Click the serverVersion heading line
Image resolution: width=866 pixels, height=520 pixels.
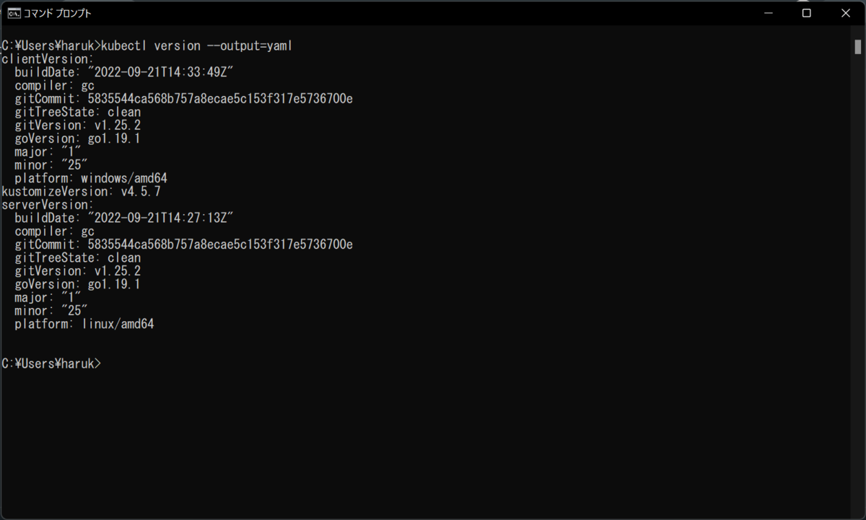pyautogui.click(x=48, y=205)
